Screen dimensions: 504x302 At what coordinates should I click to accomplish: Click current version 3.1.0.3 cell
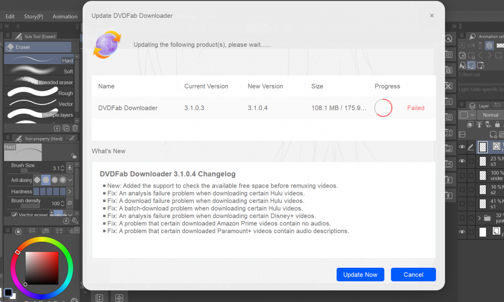pyautogui.click(x=194, y=108)
